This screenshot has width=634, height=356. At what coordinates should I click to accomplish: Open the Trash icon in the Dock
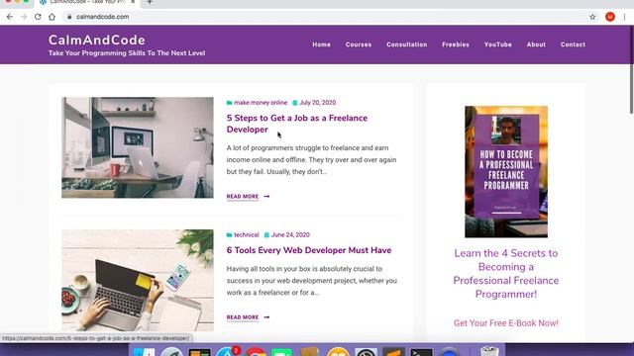tap(489, 351)
